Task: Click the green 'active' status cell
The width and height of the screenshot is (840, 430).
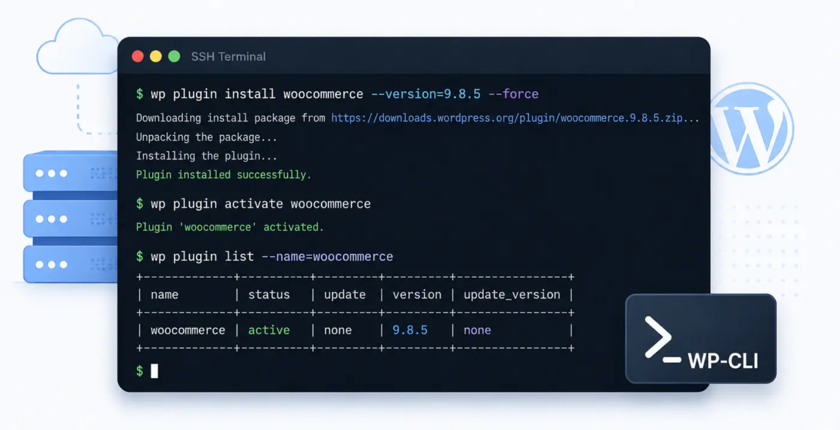Action: [269, 330]
